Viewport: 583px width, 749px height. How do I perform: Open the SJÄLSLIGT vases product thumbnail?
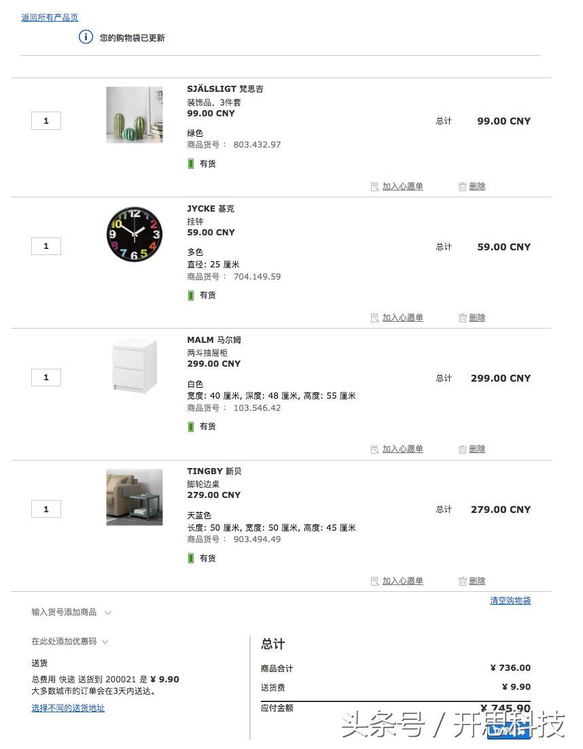point(134,114)
